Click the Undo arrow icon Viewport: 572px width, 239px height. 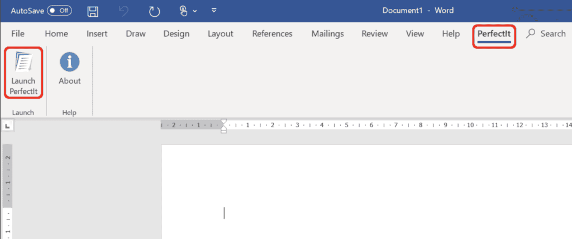pos(125,11)
